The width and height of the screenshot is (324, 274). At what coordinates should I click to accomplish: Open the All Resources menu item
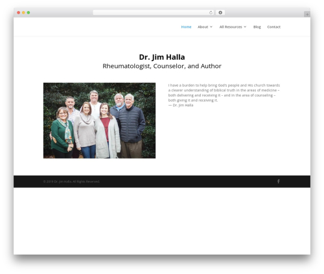click(231, 27)
